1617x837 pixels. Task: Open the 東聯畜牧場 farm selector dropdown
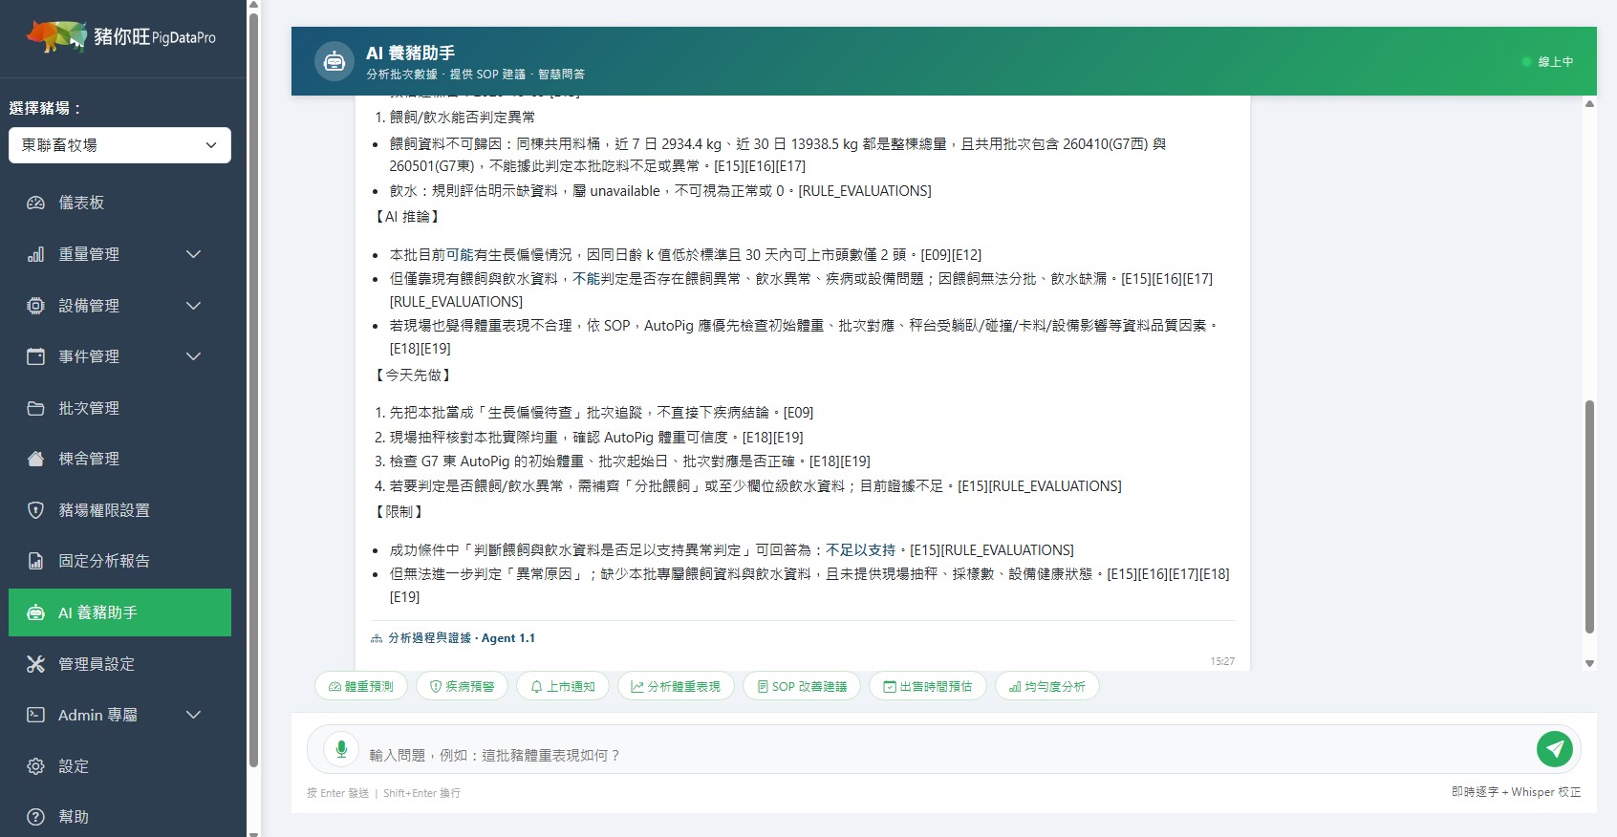pos(119,145)
